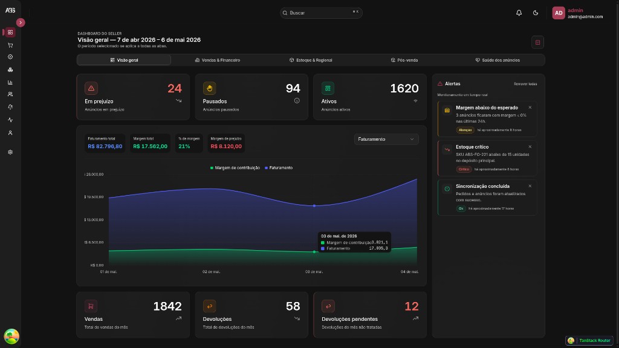
Task: Click the info icon on Pausados card
Action: point(297,101)
